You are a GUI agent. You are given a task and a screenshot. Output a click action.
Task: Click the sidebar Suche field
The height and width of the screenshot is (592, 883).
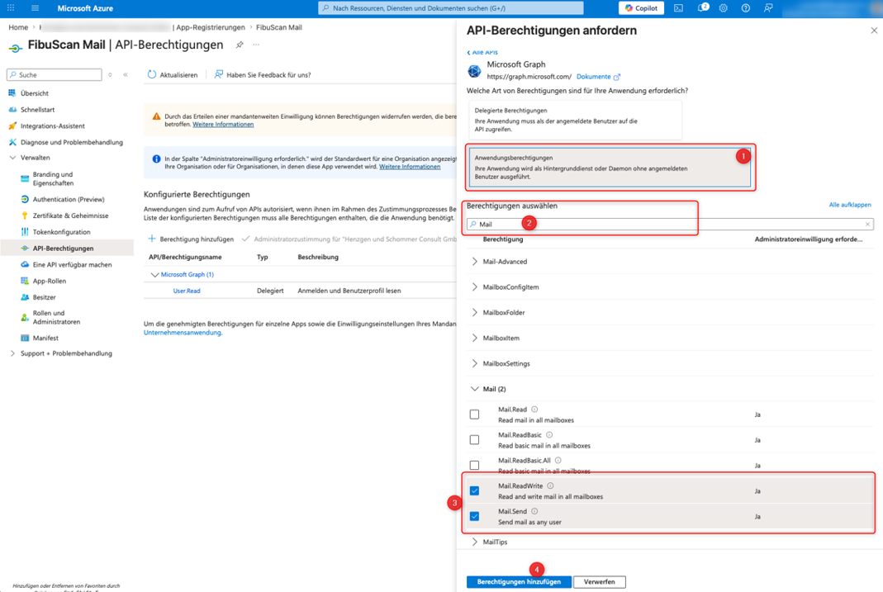click(54, 74)
